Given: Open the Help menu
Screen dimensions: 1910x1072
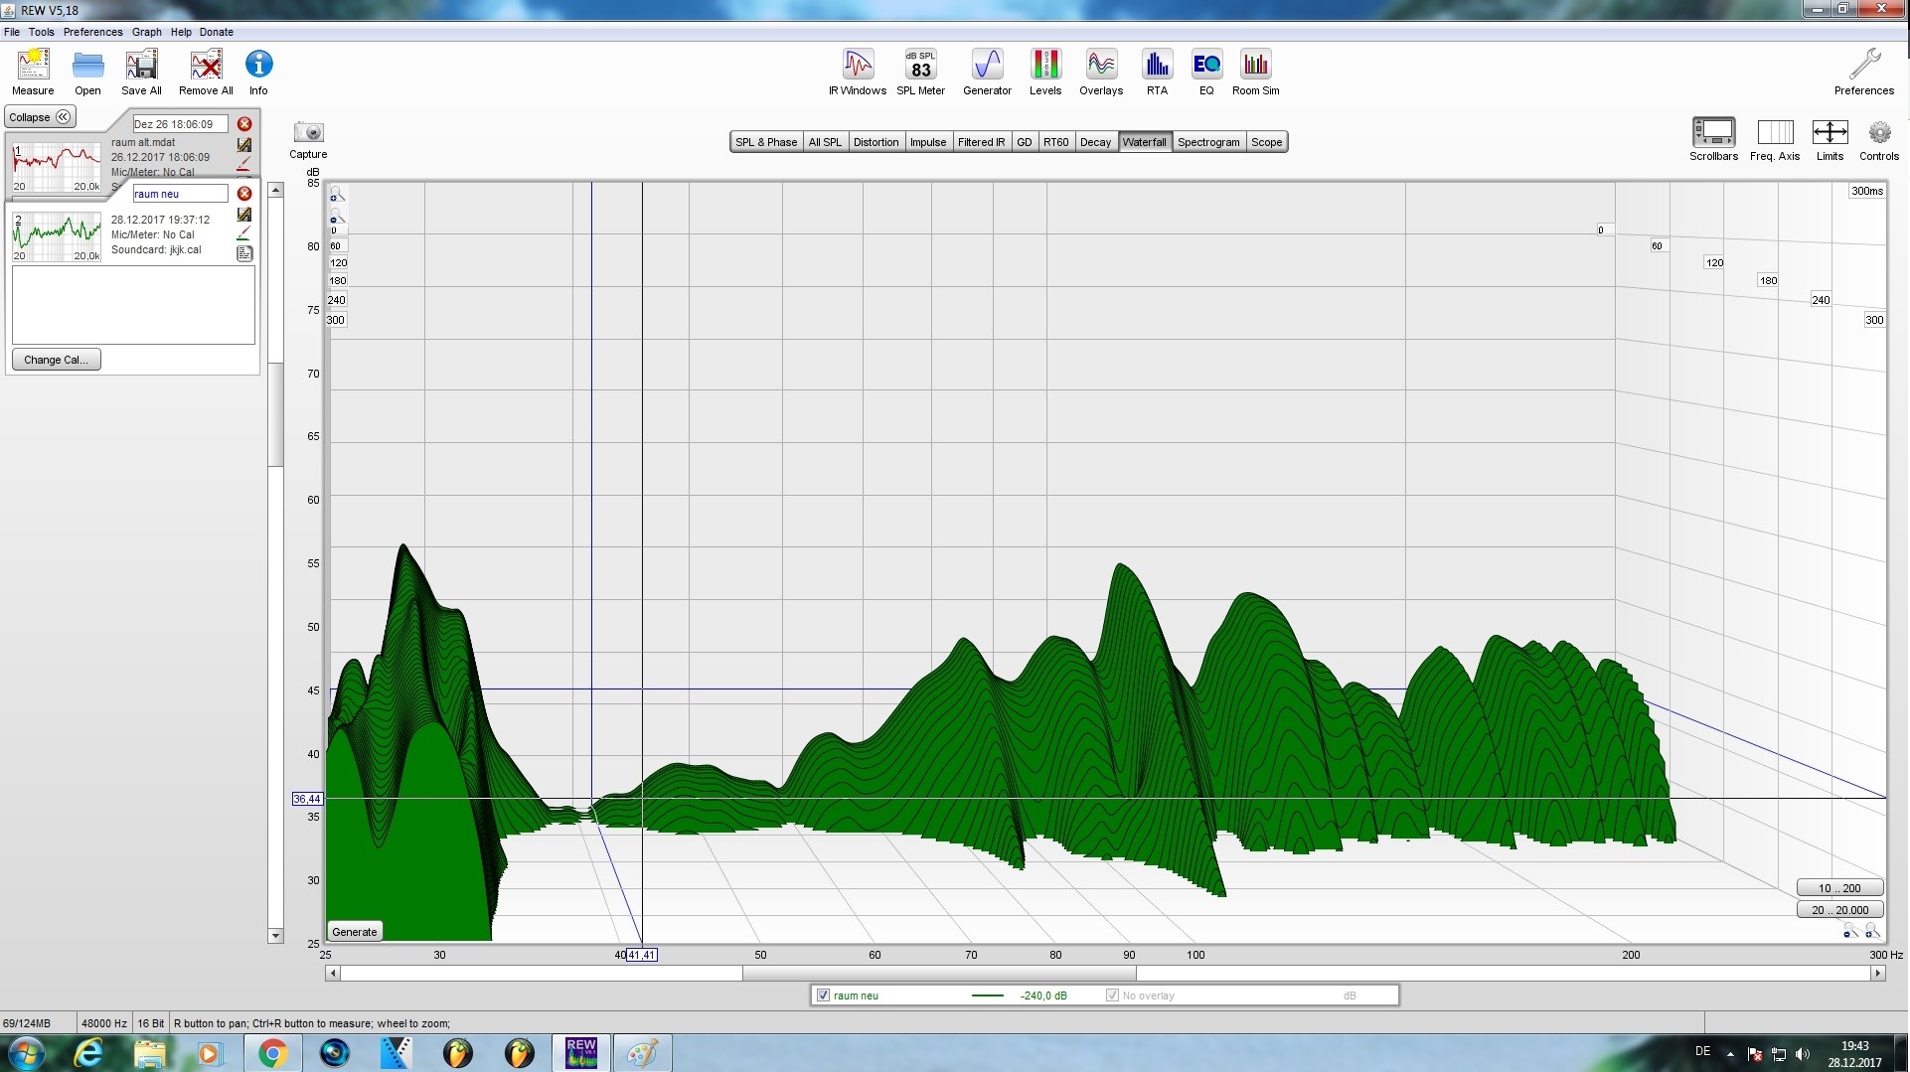Looking at the screenshot, I should (181, 32).
